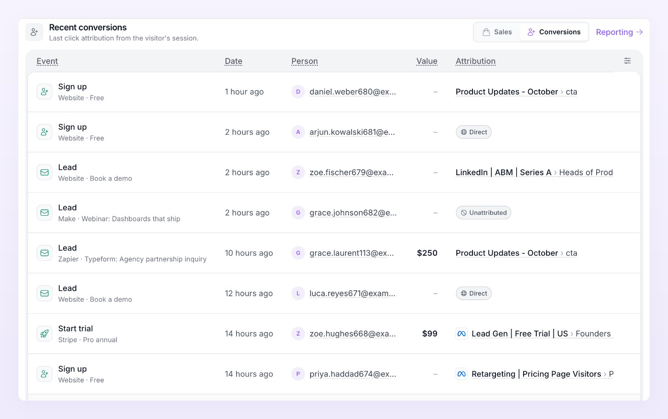Click the P avatar for priya.haddad674
The width and height of the screenshot is (668, 419).
(298, 374)
